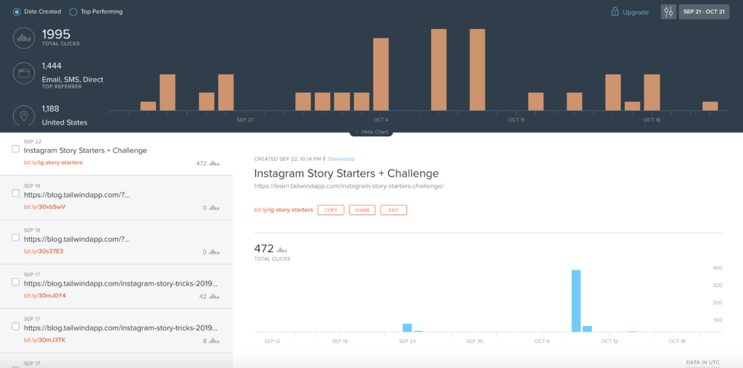Open the Sep 21 - Oct 21 date range picker
Screen dimensions: 743x368
[x=704, y=12]
